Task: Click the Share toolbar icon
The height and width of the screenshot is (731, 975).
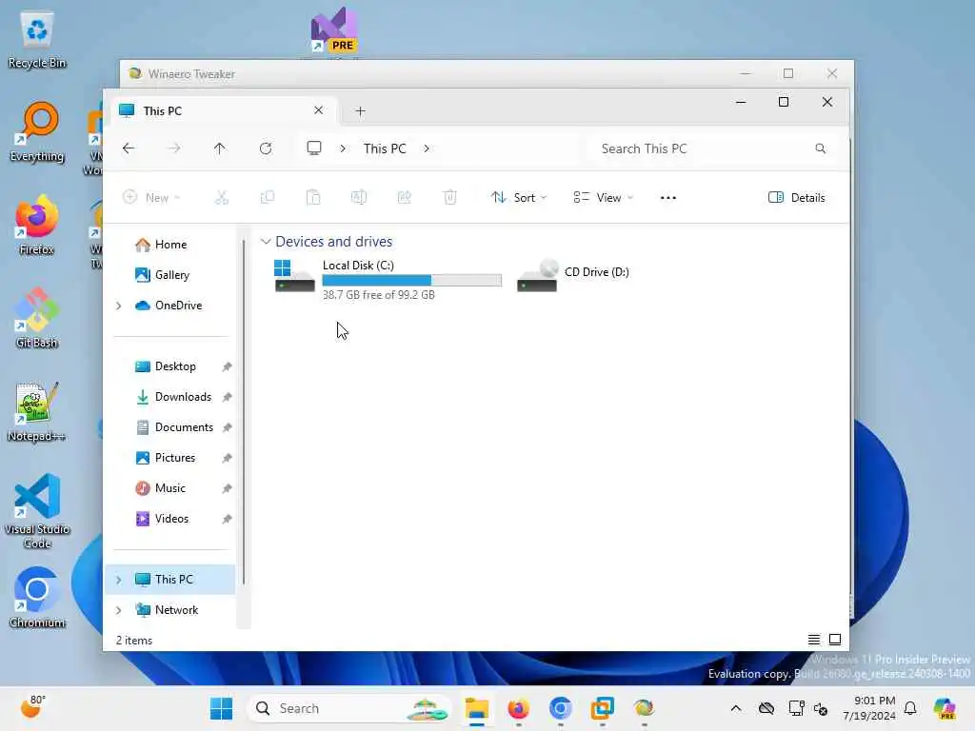Action: [x=404, y=198]
